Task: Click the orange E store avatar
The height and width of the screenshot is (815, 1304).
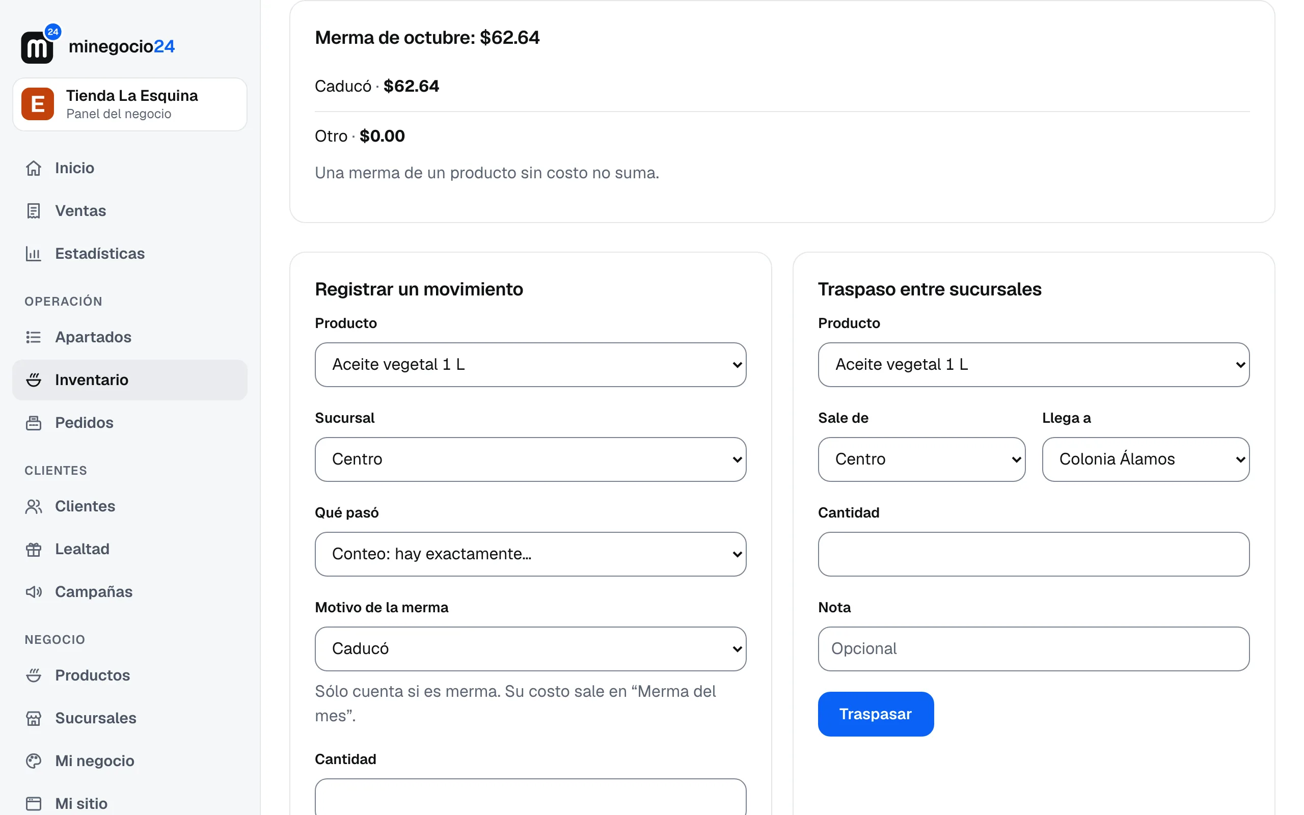Action: tap(38, 104)
